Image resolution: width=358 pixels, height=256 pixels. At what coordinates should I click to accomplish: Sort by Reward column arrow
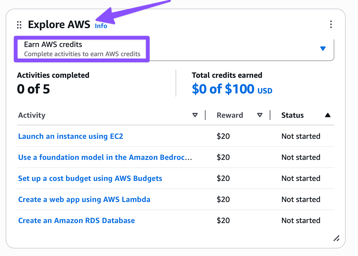260,115
